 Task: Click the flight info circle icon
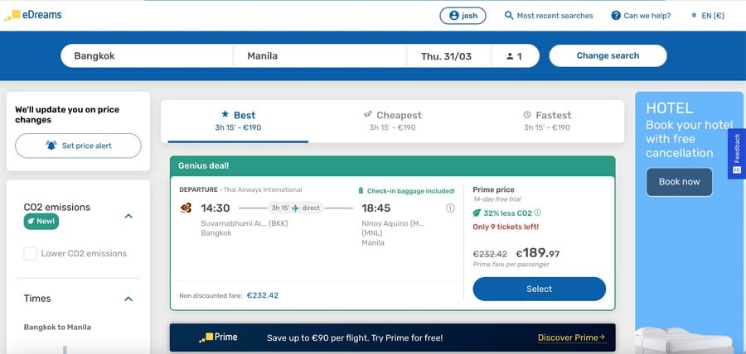[x=450, y=208]
